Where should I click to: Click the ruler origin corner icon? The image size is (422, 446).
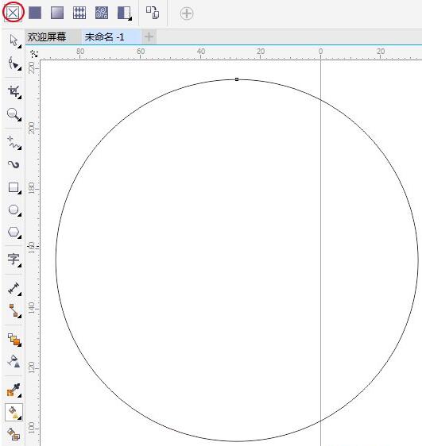pos(34,53)
